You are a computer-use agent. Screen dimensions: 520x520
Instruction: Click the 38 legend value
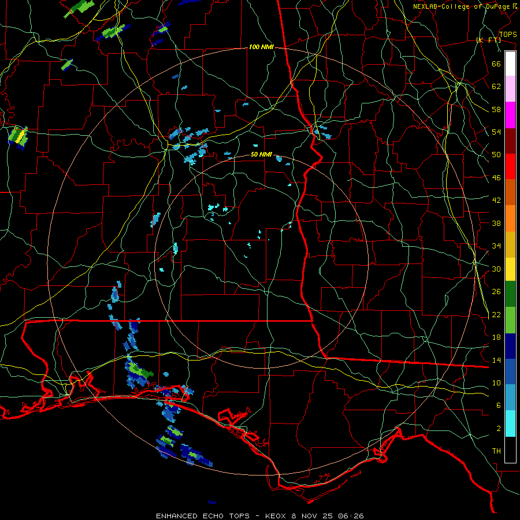click(x=496, y=223)
